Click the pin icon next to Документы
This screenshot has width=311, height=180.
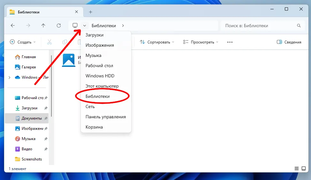pyautogui.click(x=46, y=118)
